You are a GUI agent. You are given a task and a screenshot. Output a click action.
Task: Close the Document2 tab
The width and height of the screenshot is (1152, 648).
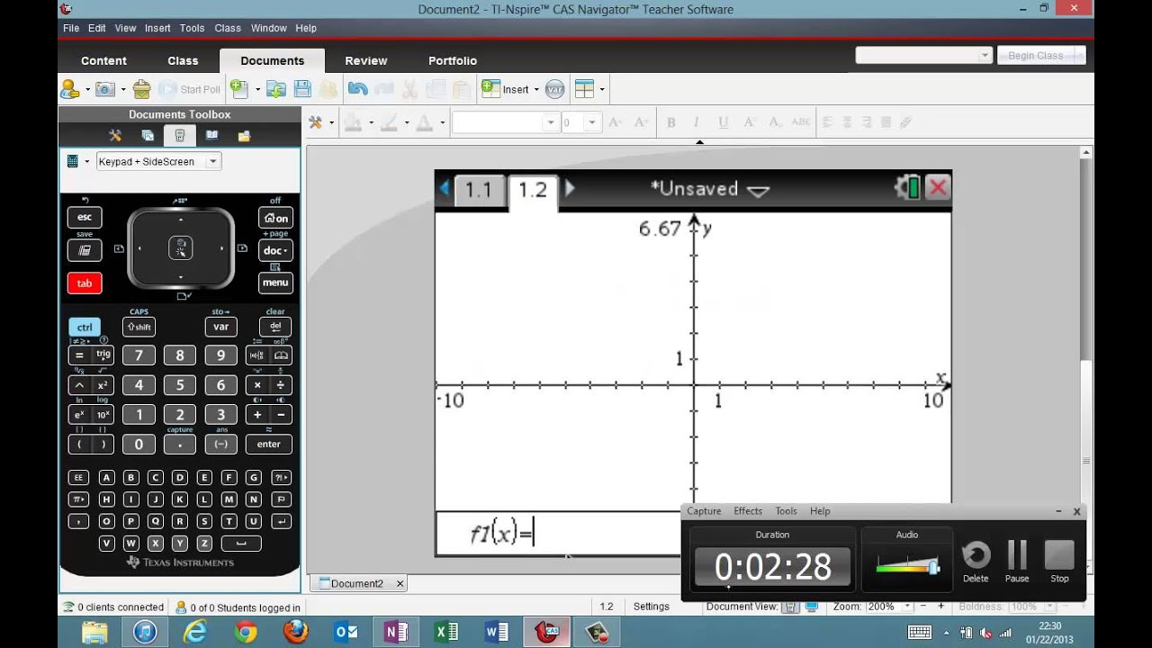tap(400, 583)
